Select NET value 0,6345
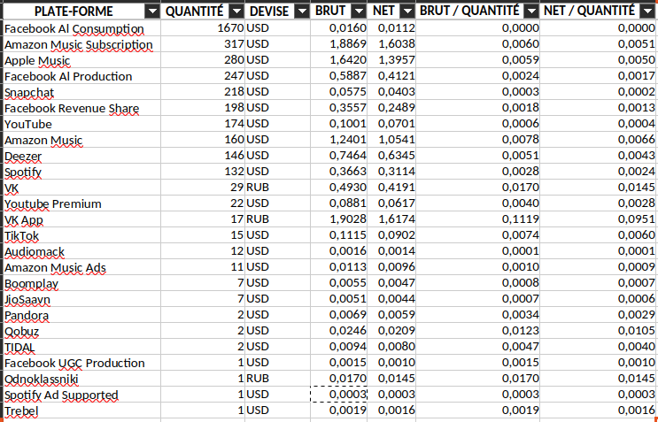 (391, 156)
